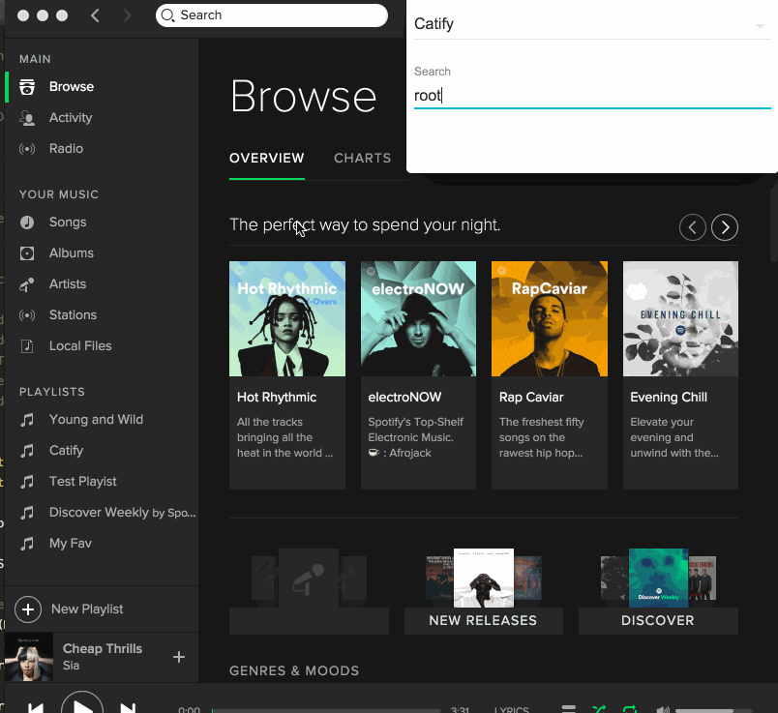This screenshot has height=713, width=778.
Task: Switch to the Charts tab
Action: click(x=362, y=159)
